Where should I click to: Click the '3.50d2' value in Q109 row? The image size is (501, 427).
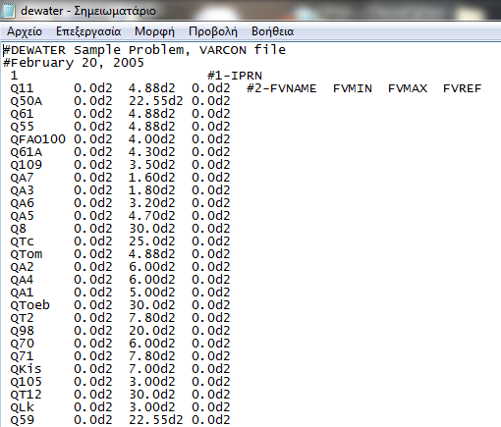pyautogui.click(x=152, y=165)
